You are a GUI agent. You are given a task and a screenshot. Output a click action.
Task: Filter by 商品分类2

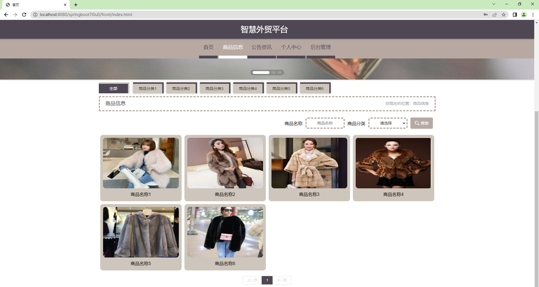point(181,89)
